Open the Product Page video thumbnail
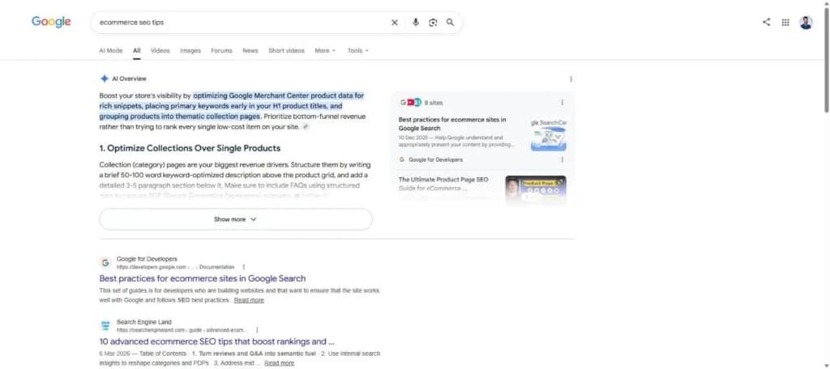 tap(536, 190)
